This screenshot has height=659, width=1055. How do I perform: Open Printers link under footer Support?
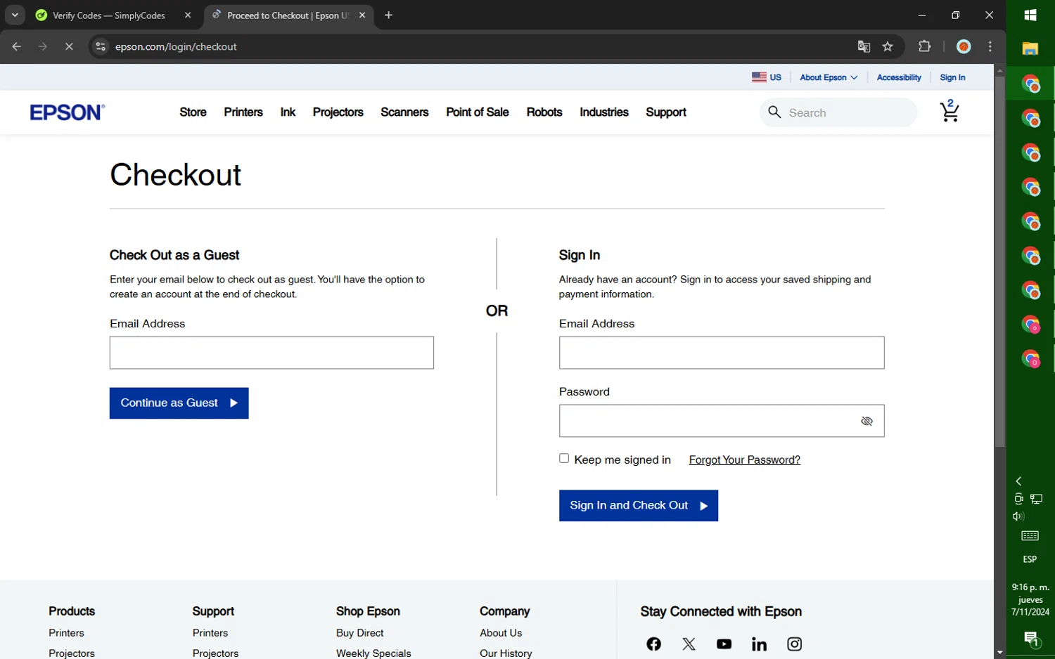210,633
